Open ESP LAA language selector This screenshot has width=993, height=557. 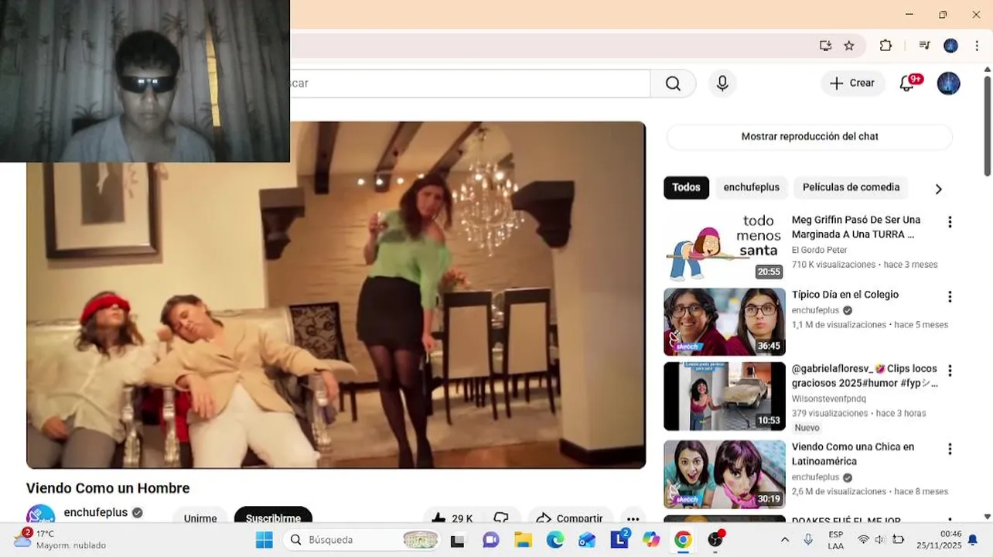pyautogui.click(x=836, y=540)
